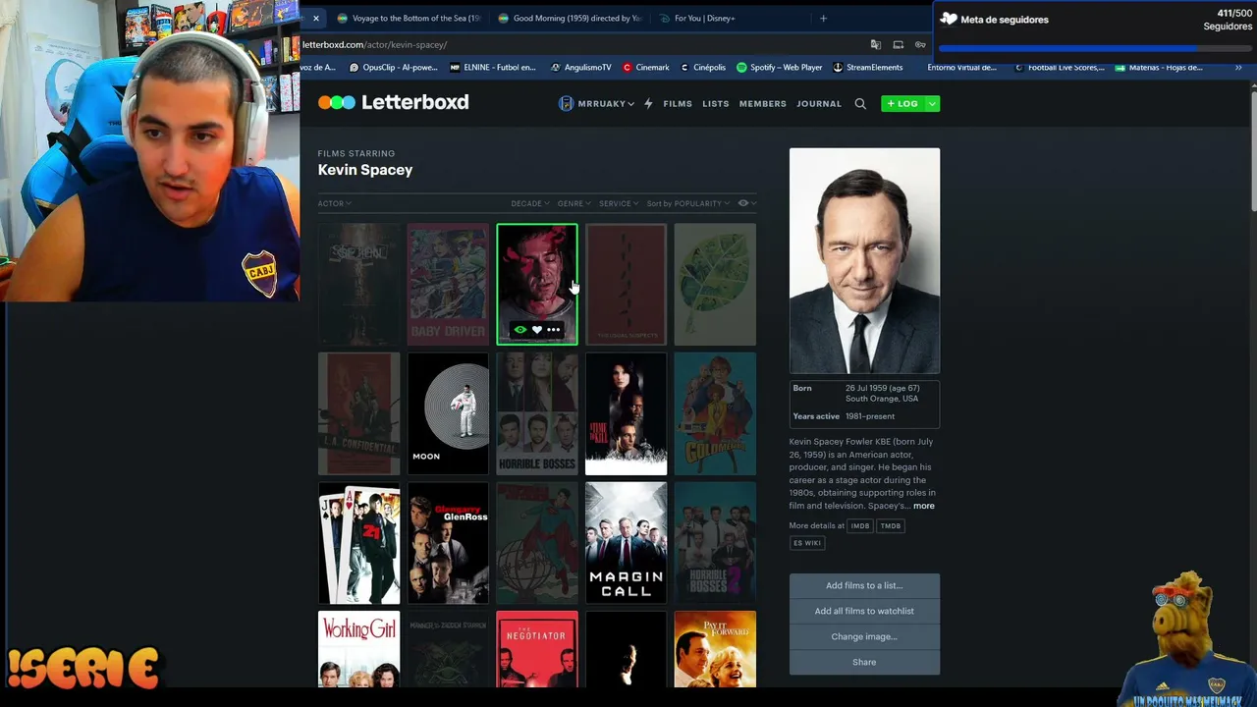Open the StreamElements bookmark
The image size is (1257, 707).
[868, 68]
